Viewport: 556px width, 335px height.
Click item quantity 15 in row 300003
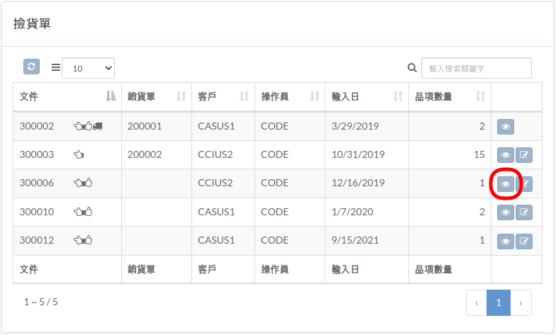479,154
